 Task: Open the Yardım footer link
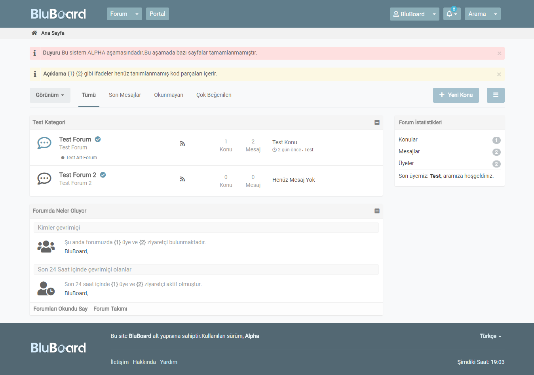169,362
